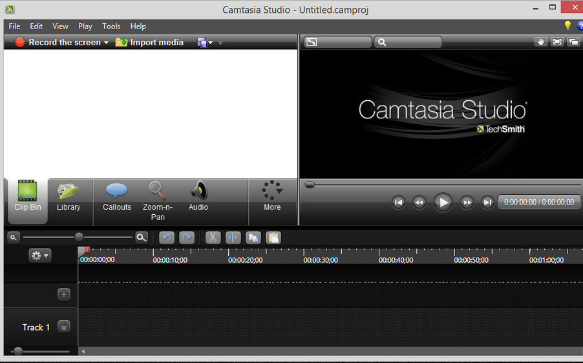Viewport: 583px width, 363px height.
Task: Zoom out timeline with small magnifier
Action: 14,237
